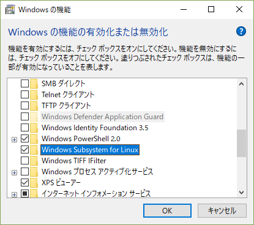The image size is (254, 225).
Task: Select インターネット インフォメーション サービス label
Action: [96, 193]
